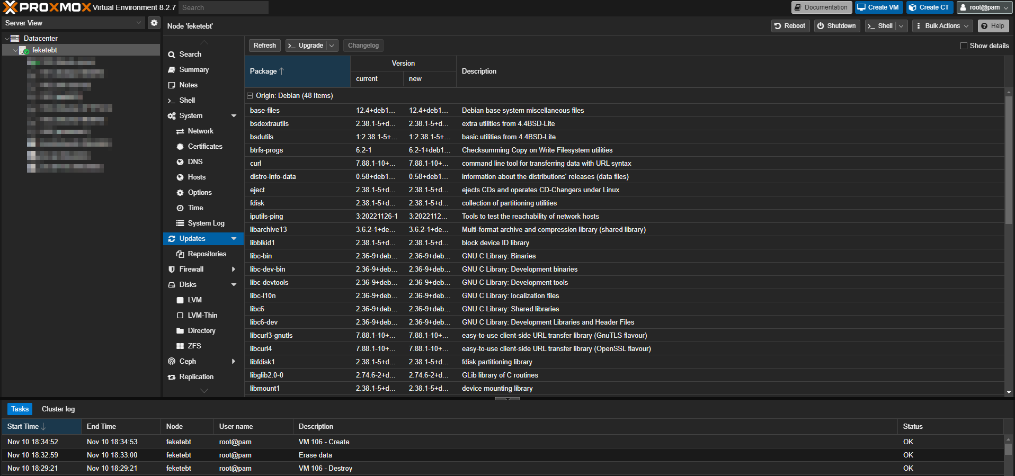Switch to the Cluster log tab

point(58,409)
